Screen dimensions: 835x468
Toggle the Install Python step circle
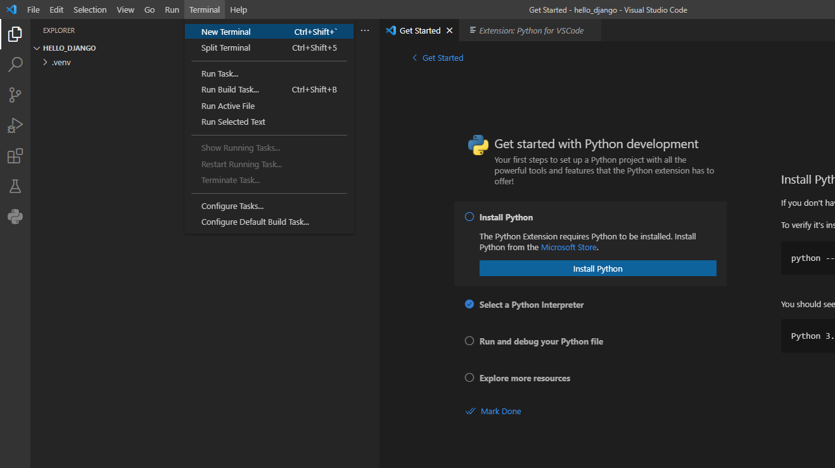pyautogui.click(x=469, y=217)
